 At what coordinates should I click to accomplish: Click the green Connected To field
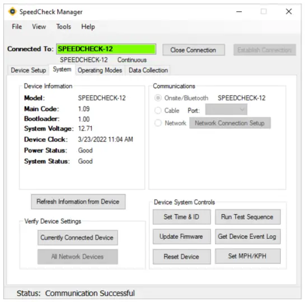coord(106,49)
